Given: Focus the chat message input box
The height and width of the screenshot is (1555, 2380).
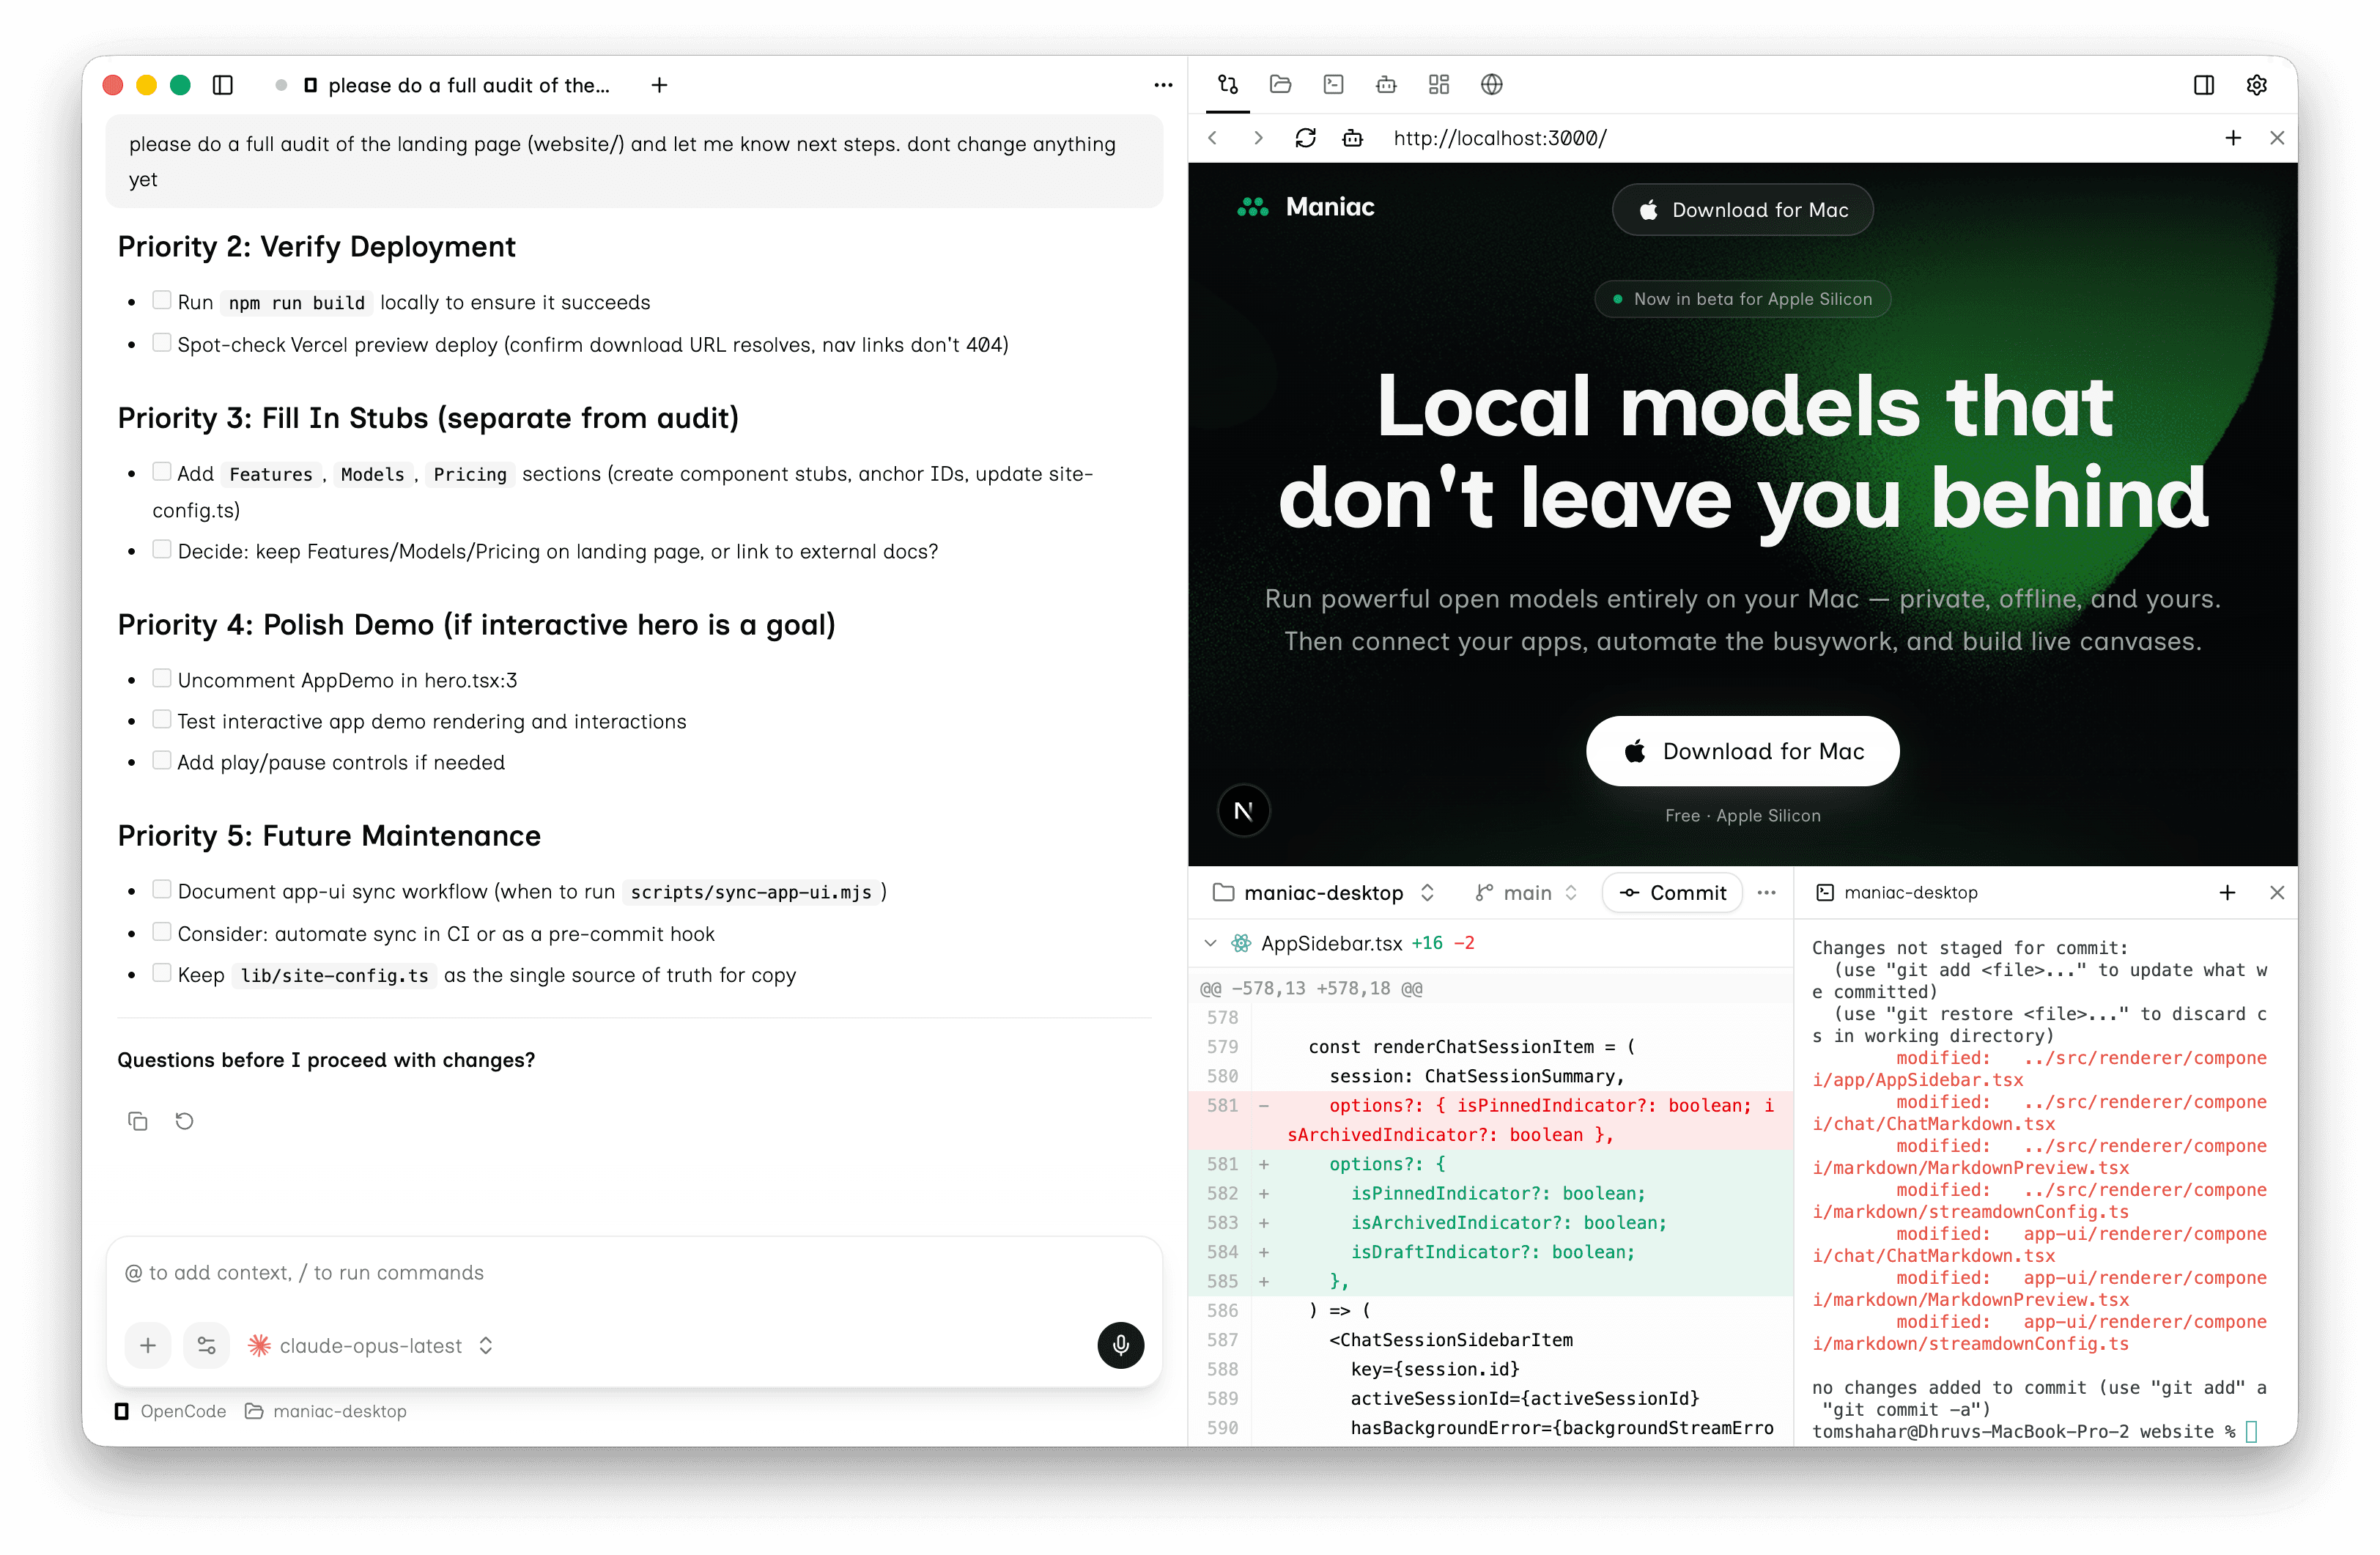Looking at the screenshot, I should click(x=634, y=1272).
